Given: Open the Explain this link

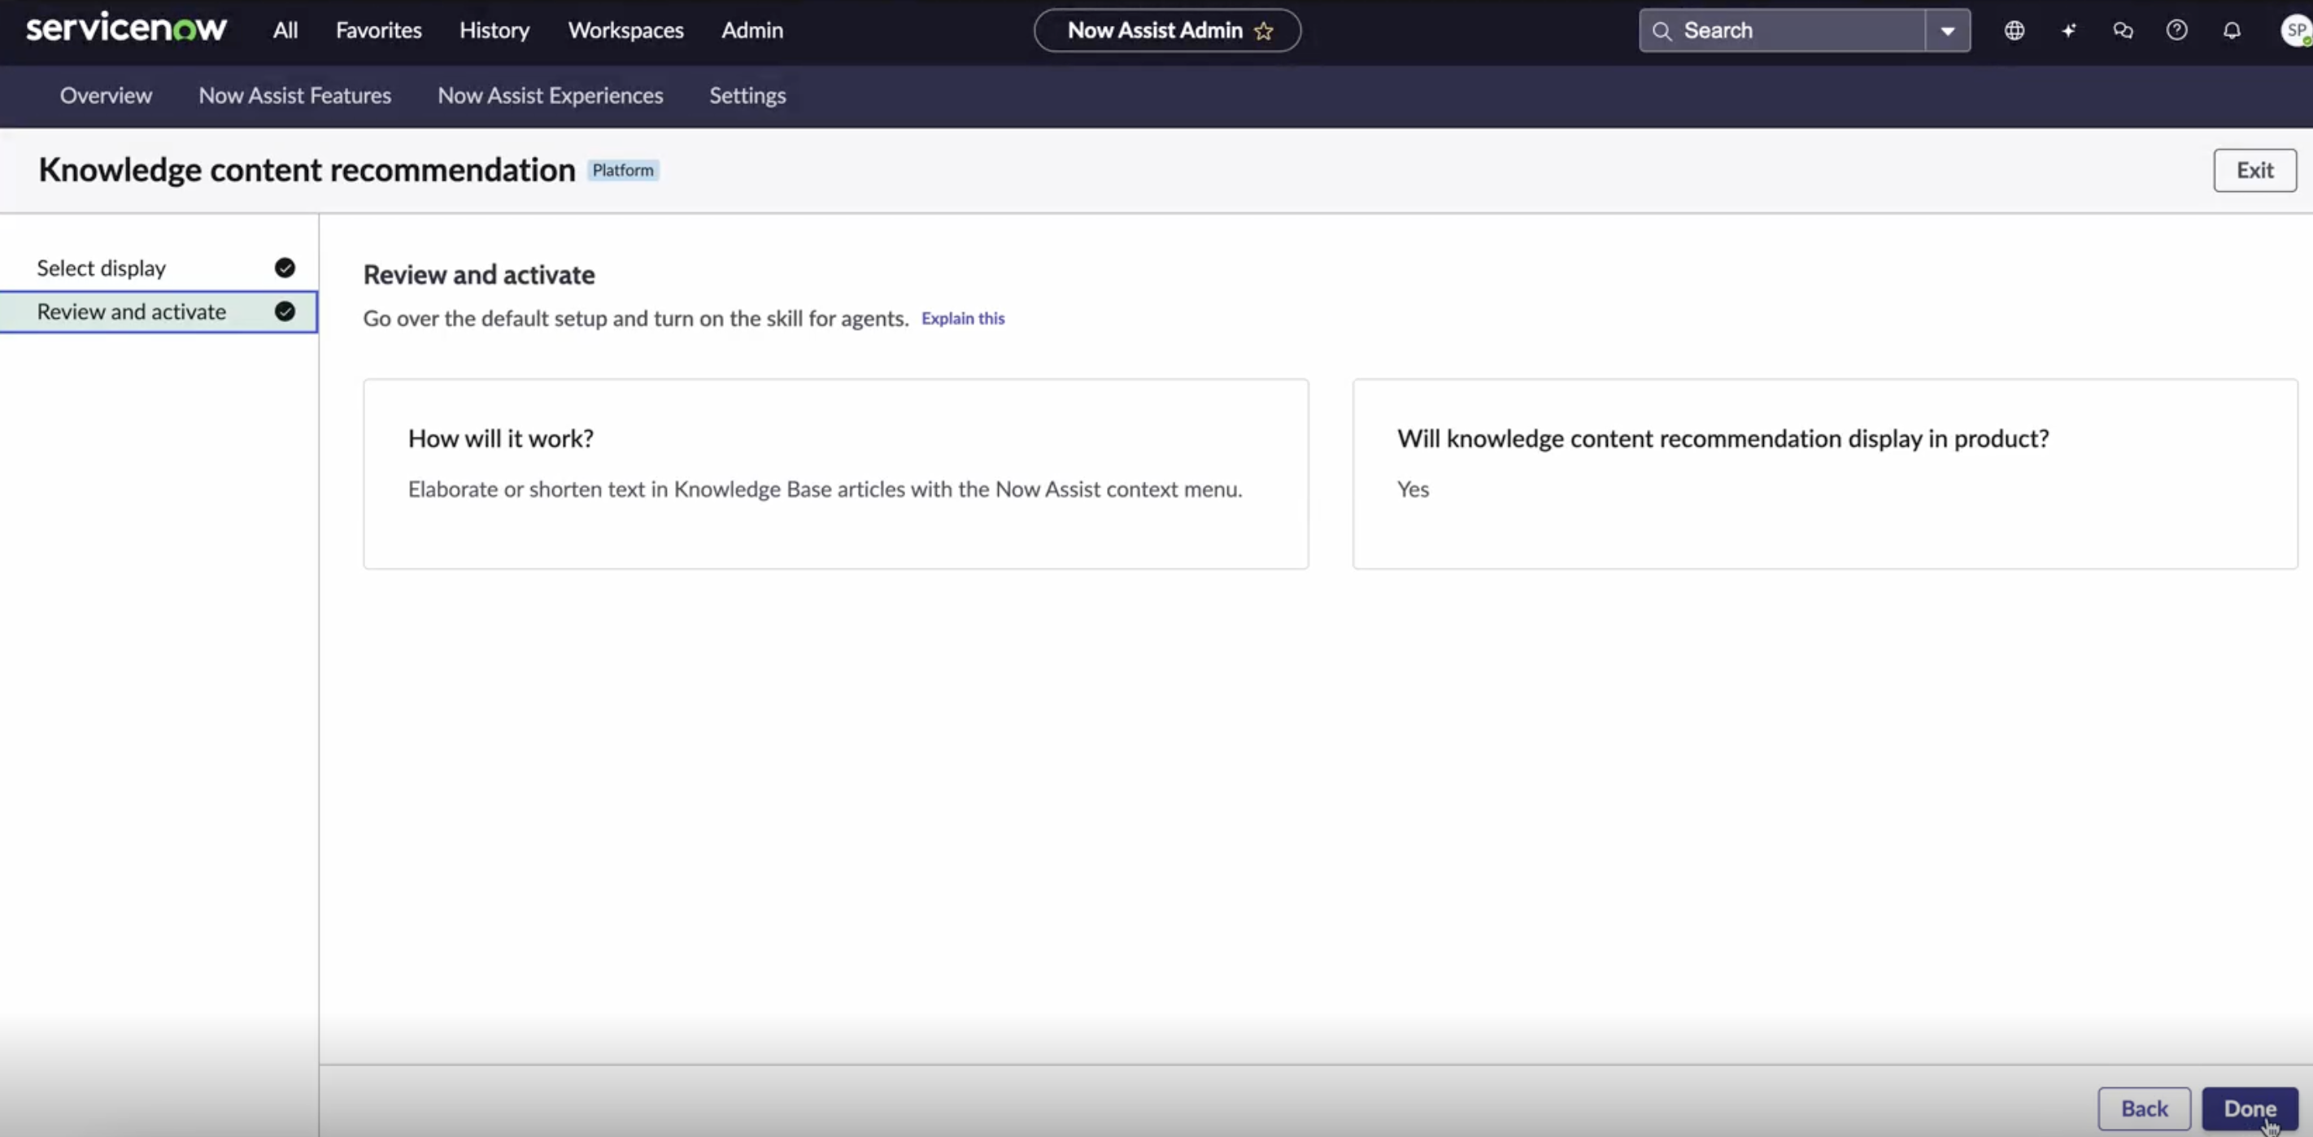Looking at the screenshot, I should [963, 318].
